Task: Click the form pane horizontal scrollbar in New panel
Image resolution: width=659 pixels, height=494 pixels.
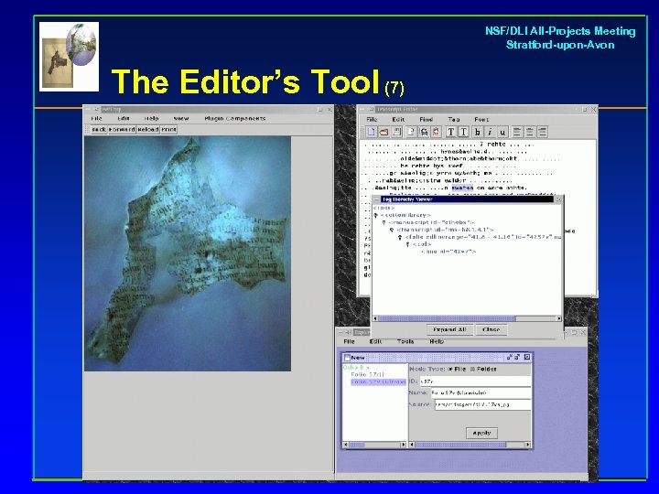Action: click(x=470, y=445)
